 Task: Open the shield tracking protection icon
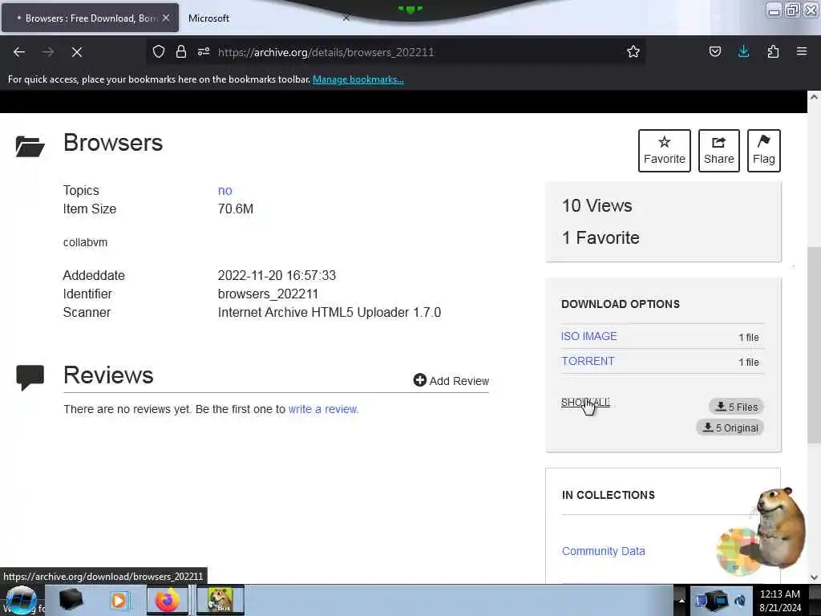pos(159,51)
